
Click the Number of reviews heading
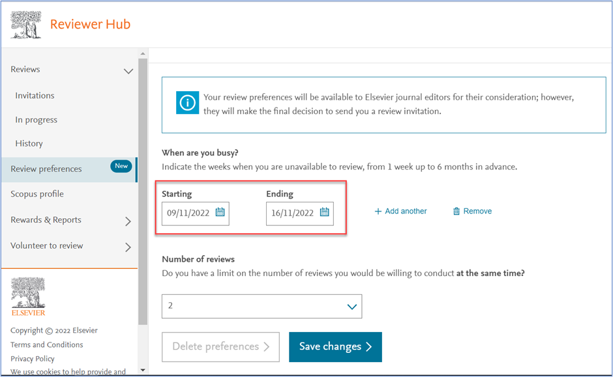[x=198, y=259]
